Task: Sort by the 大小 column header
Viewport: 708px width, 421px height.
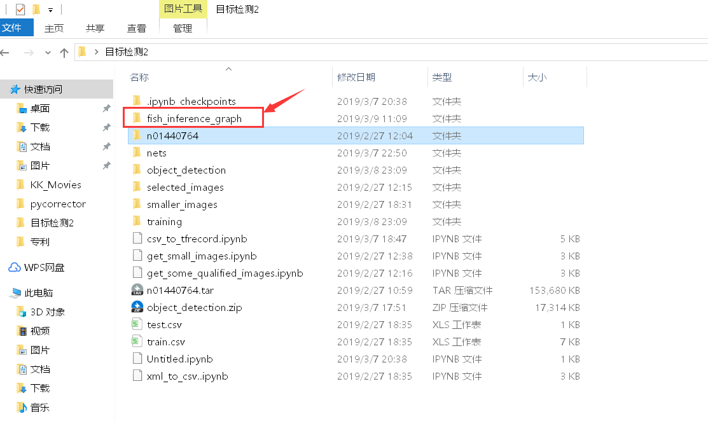Action: [538, 77]
